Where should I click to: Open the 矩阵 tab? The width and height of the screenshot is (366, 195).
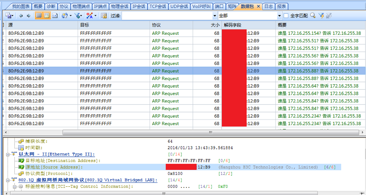tap(231, 6)
